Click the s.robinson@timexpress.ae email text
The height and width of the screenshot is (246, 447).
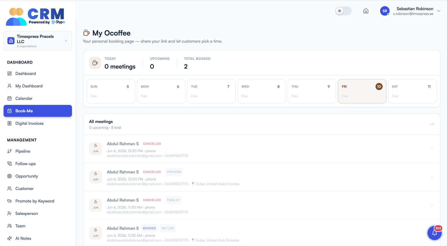413,14
